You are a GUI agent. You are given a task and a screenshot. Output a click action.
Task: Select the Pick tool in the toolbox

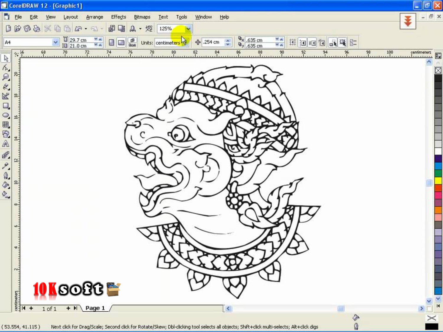point(6,58)
